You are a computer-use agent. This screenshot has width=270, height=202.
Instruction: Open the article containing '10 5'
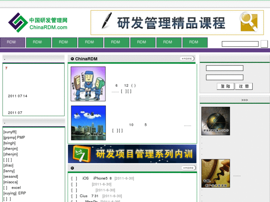tap(138, 125)
